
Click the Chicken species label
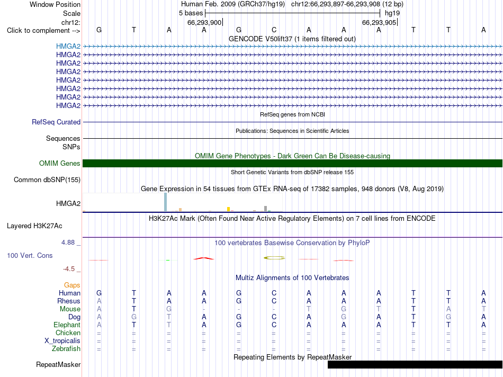68,333
